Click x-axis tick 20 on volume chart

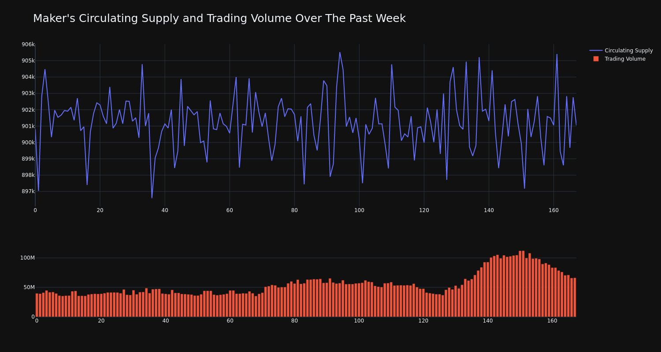(x=101, y=321)
